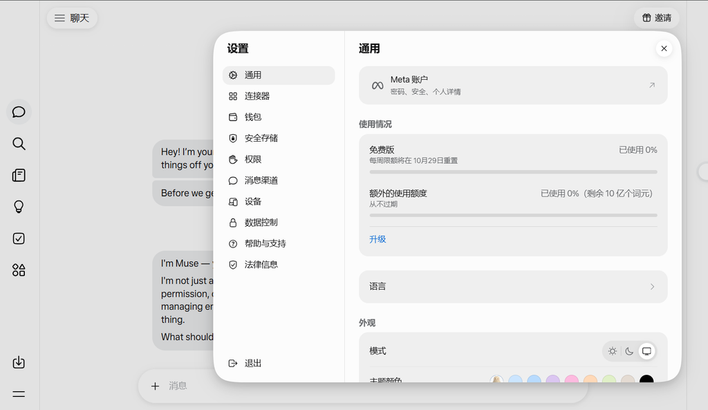Open the notebook library icon in sidebar
The image size is (708, 410).
click(19, 175)
